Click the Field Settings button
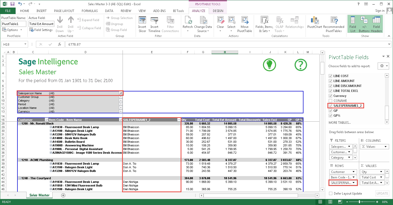393x205 pixels. pos(41,30)
